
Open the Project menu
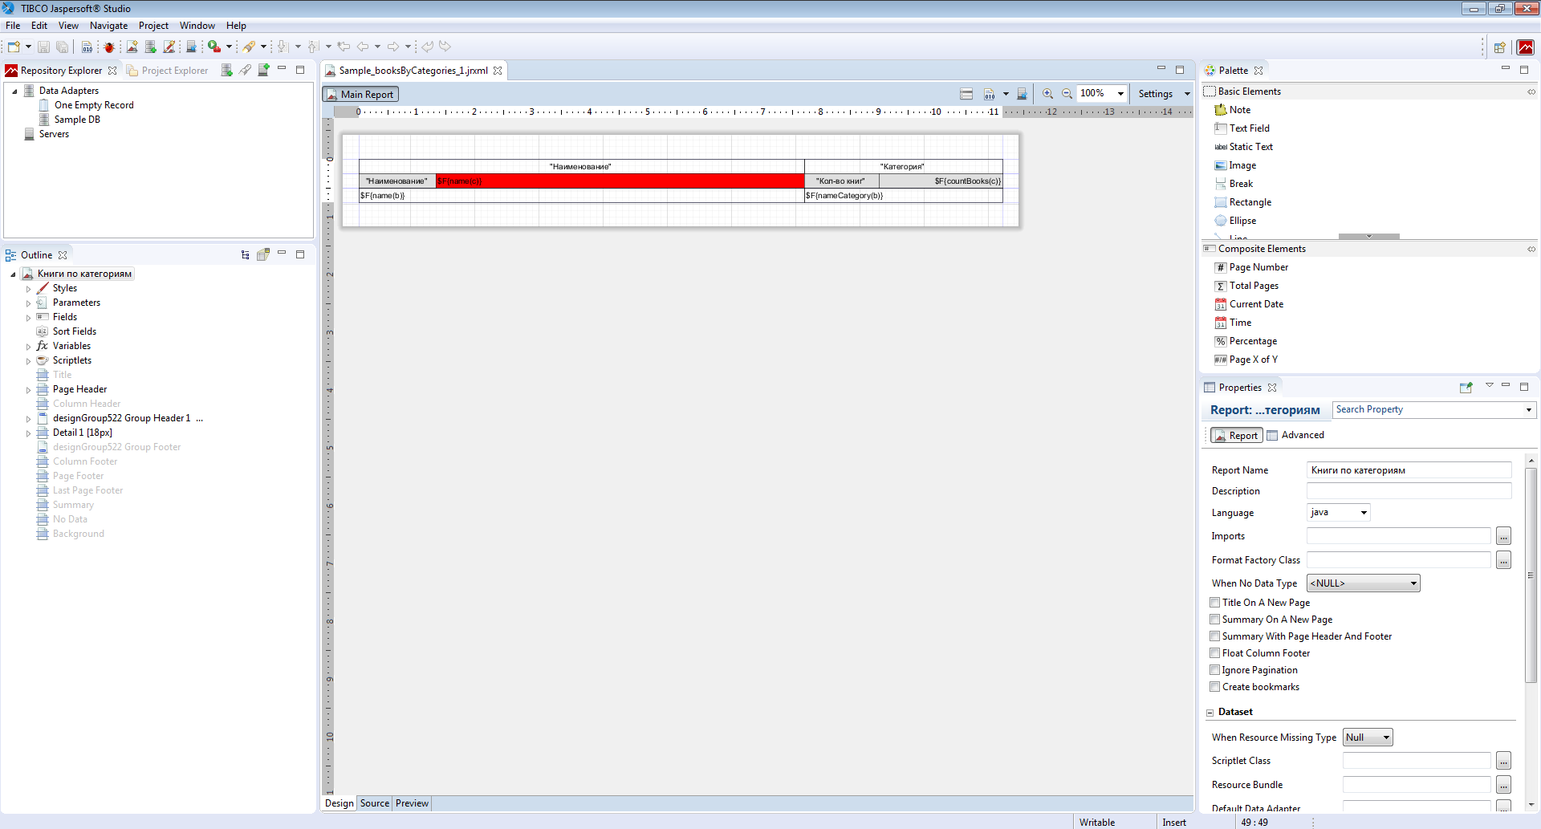[x=153, y=26]
